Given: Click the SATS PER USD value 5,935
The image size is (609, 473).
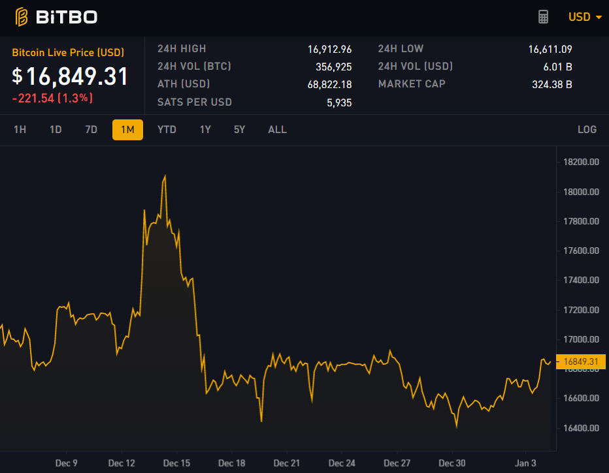Looking at the screenshot, I should tap(339, 102).
